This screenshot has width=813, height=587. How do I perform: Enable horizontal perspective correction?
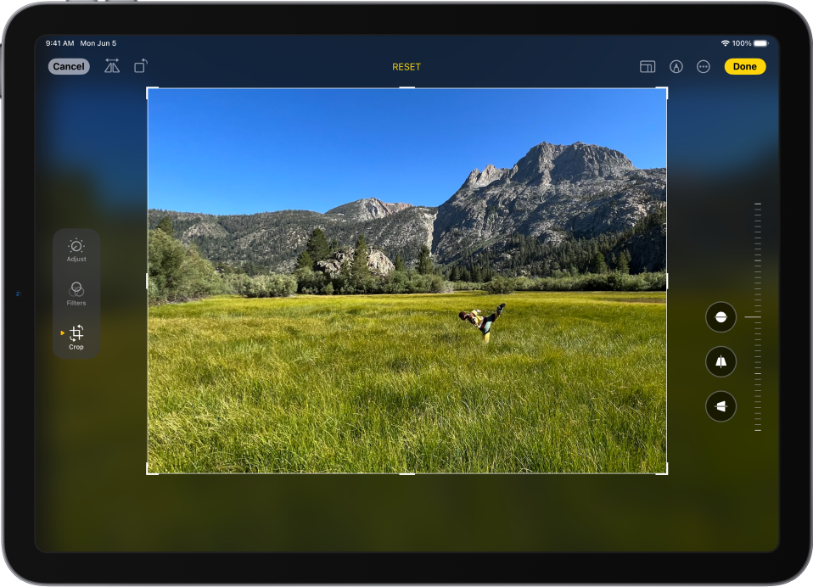tap(720, 405)
